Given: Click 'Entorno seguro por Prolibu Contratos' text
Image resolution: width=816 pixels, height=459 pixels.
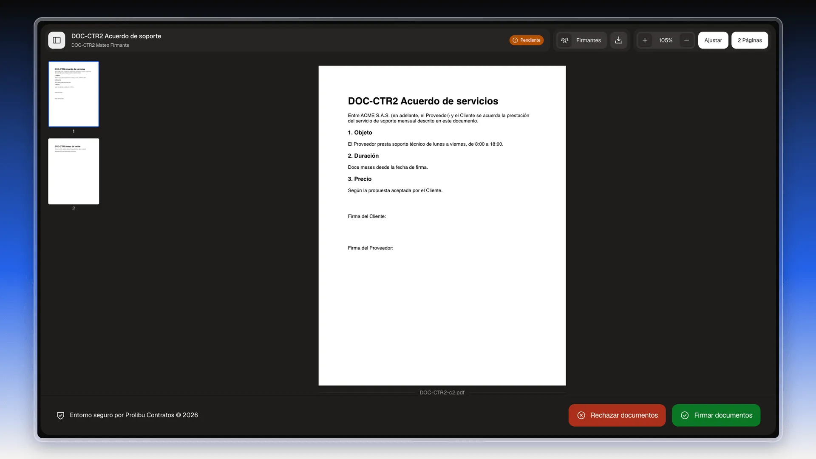Looking at the screenshot, I should pyautogui.click(x=134, y=415).
